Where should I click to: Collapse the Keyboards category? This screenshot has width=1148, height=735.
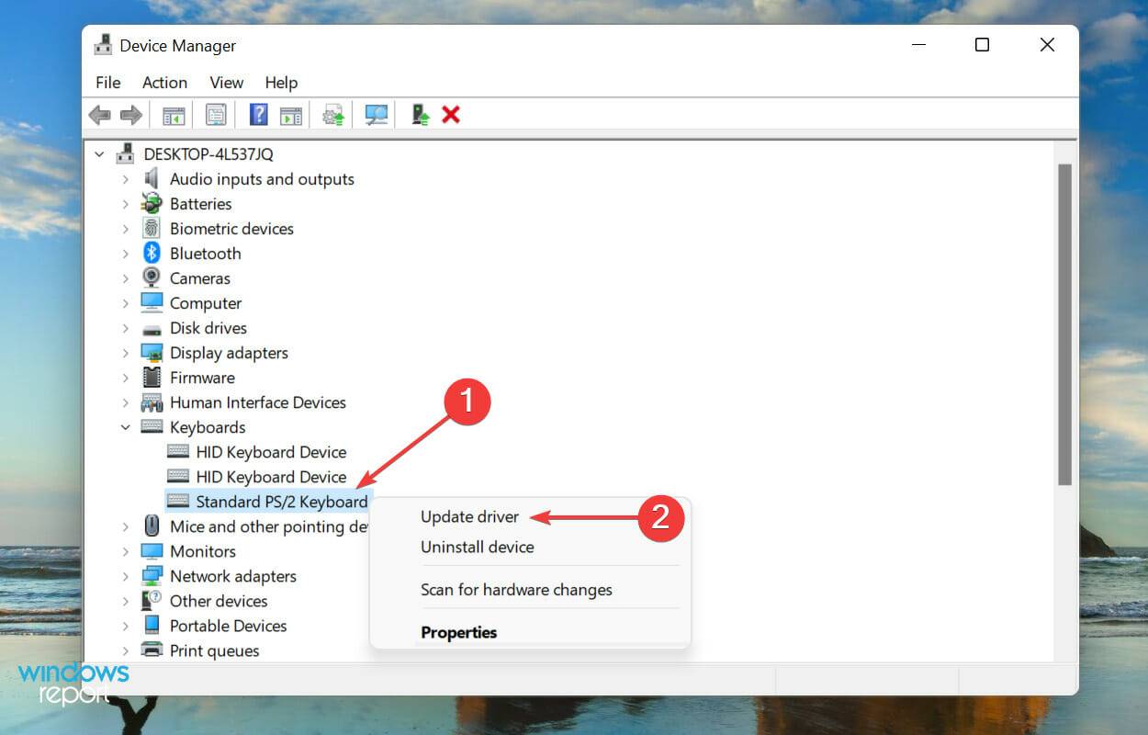click(127, 427)
